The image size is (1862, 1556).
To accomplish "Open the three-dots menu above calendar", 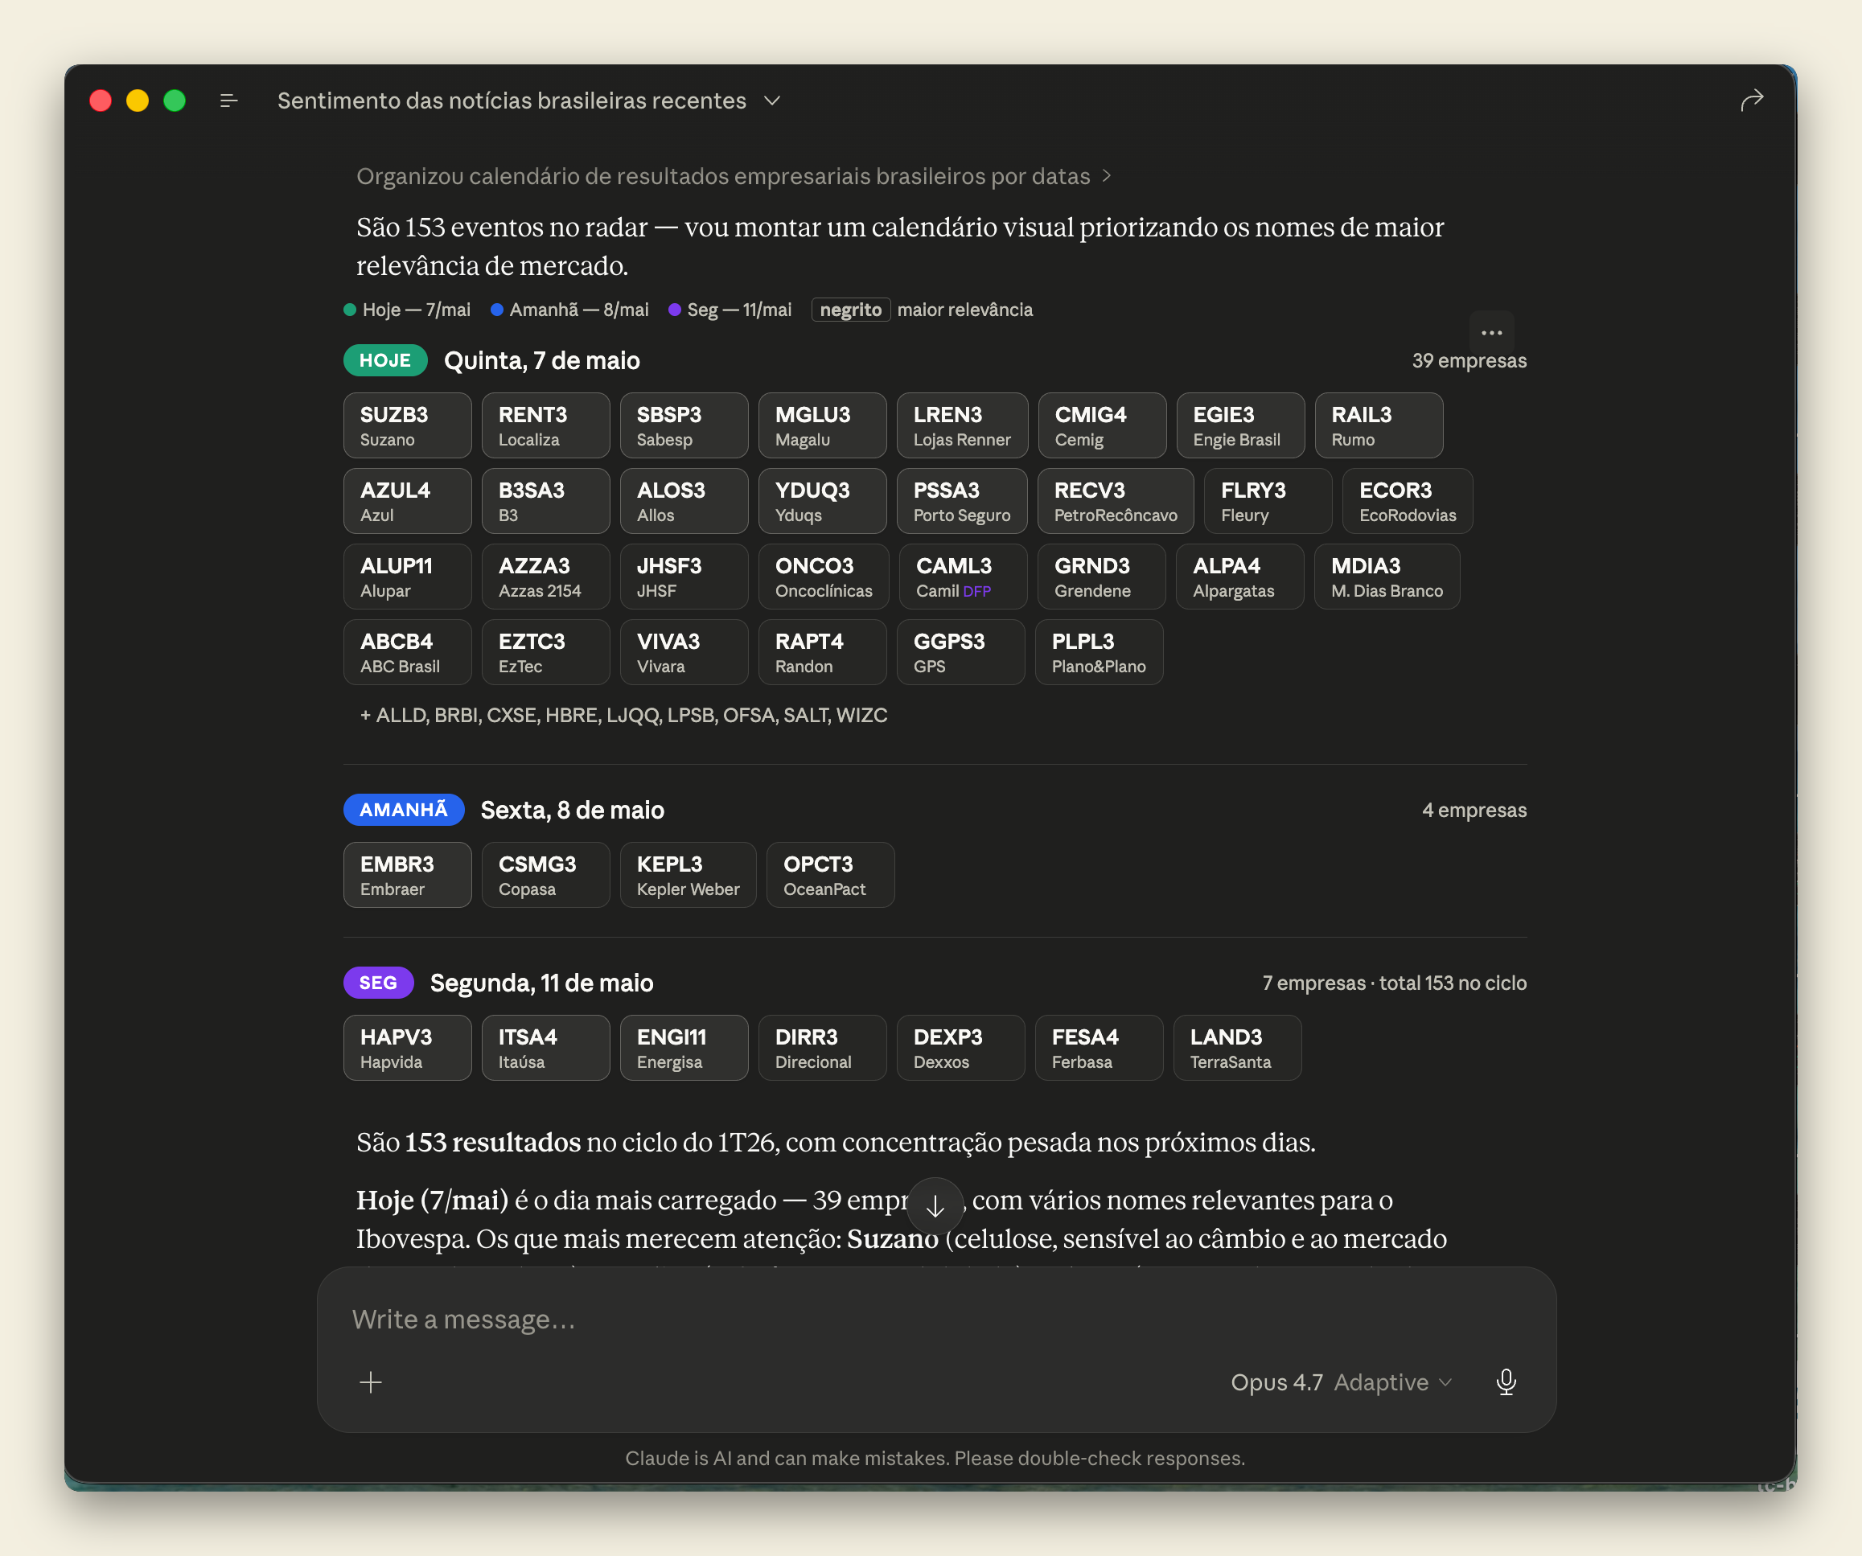I will pyautogui.click(x=1491, y=332).
